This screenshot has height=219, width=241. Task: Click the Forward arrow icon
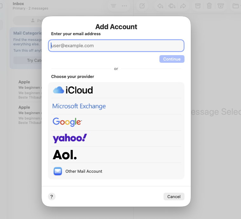183,6
